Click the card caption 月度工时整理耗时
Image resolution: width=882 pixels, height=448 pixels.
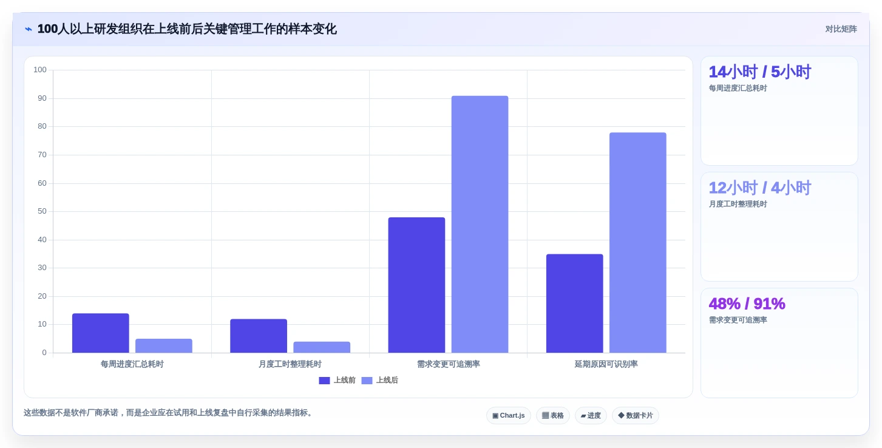tap(738, 204)
